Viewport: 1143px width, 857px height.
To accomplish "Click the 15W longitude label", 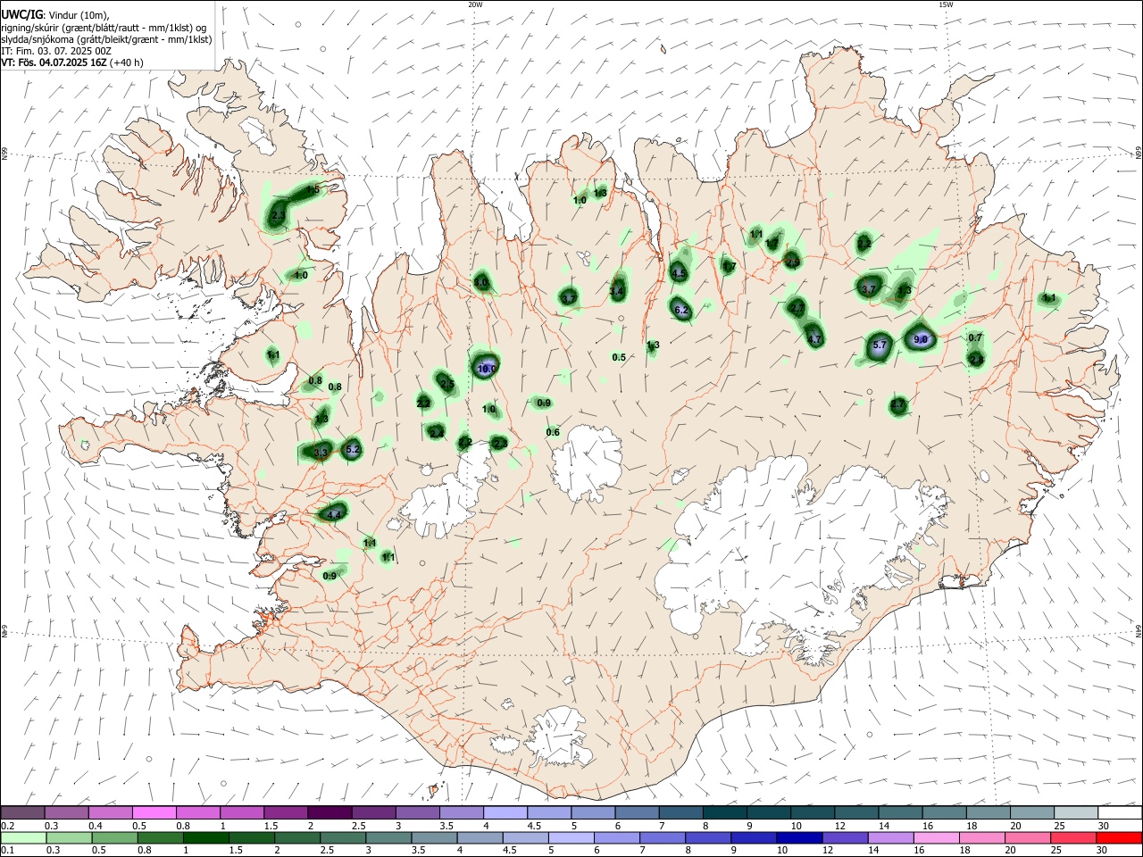I will click(x=945, y=4).
